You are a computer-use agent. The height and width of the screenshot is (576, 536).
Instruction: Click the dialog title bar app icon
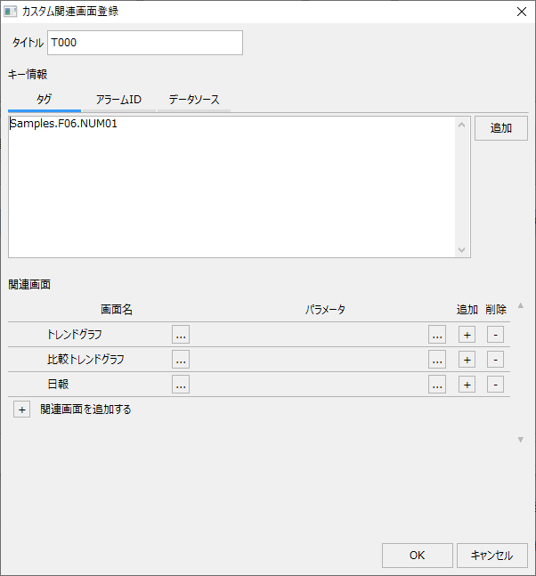click(11, 12)
